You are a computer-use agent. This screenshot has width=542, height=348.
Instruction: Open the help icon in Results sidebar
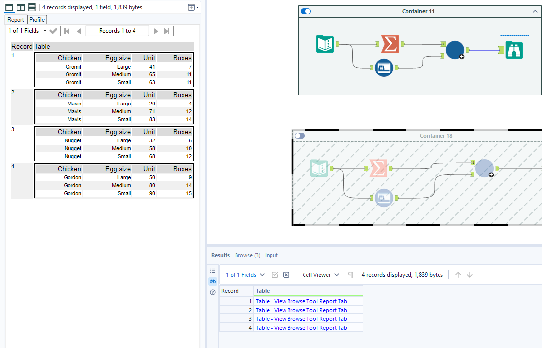pos(213,292)
